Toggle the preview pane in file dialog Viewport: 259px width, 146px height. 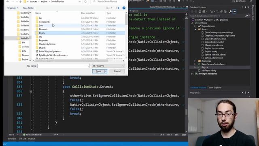coord(117,8)
